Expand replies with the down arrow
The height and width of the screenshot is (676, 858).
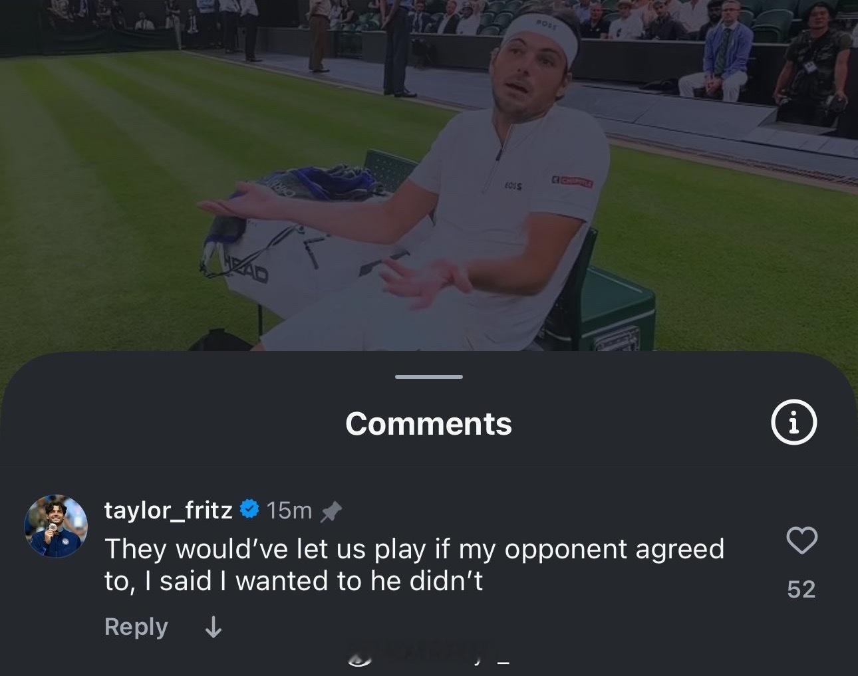214,627
